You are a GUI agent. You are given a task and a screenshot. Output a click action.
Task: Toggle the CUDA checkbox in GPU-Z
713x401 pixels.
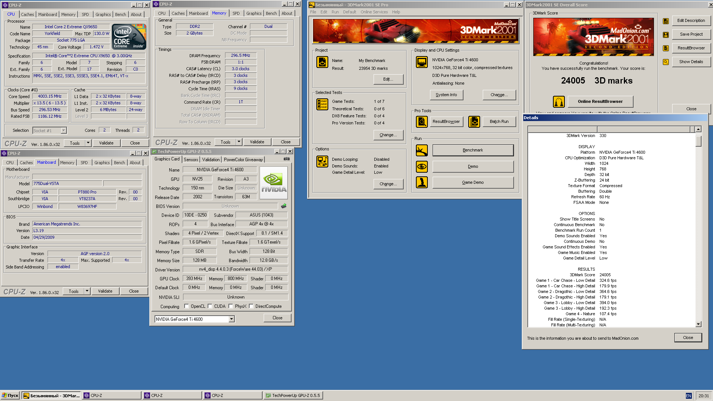click(210, 306)
